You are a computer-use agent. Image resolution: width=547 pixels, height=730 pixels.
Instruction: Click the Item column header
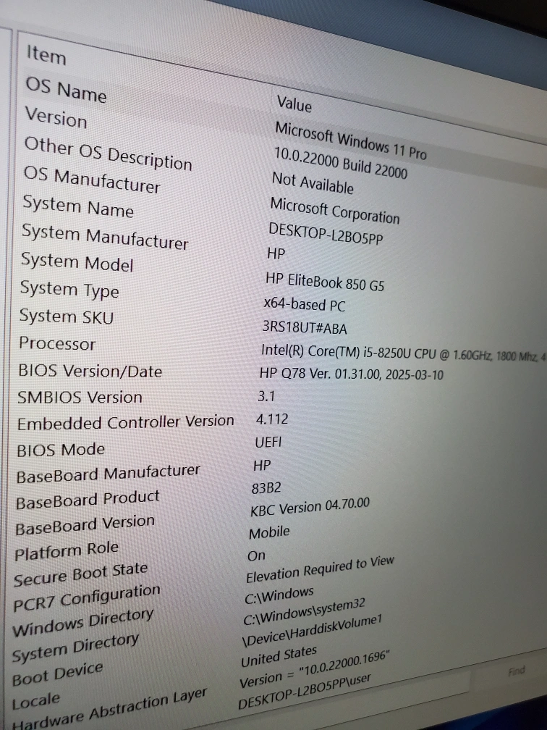point(46,54)
